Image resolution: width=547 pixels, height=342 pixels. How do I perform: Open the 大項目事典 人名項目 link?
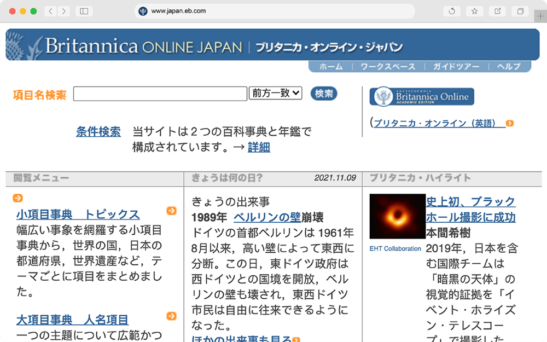click(x=72, y=320)
